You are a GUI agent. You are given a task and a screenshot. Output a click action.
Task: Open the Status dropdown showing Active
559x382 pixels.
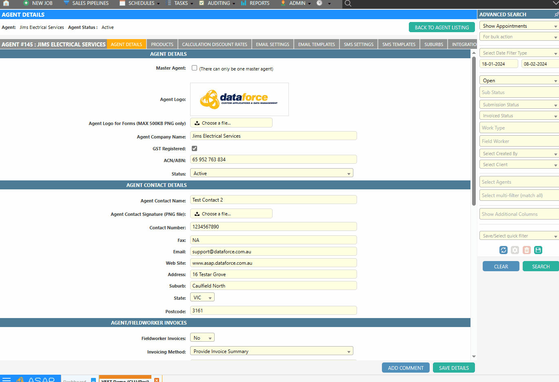[272, 173]
